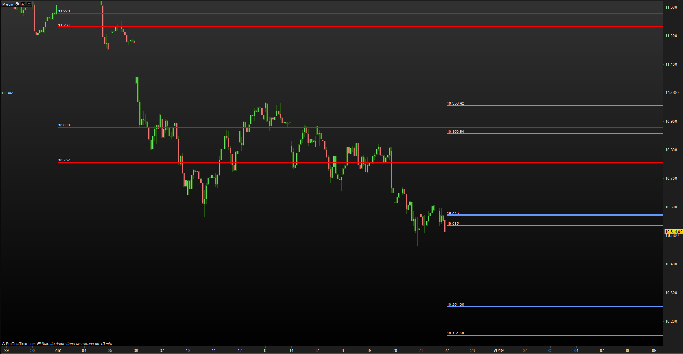Click the dic month marker on time axis
Screen dimensions: 683x354
(x=58, y=350)
